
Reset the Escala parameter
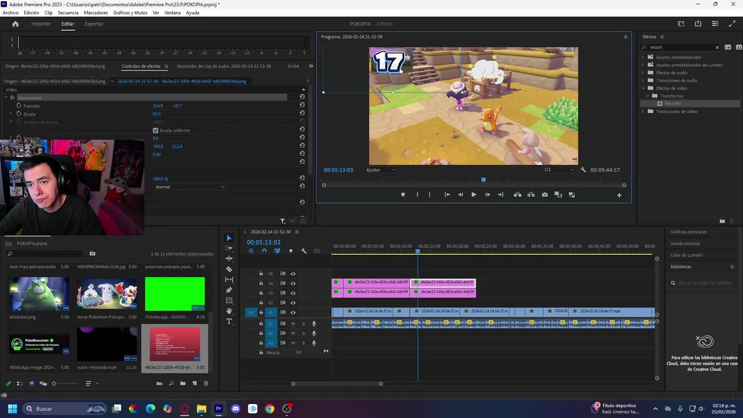pos(302,114)
